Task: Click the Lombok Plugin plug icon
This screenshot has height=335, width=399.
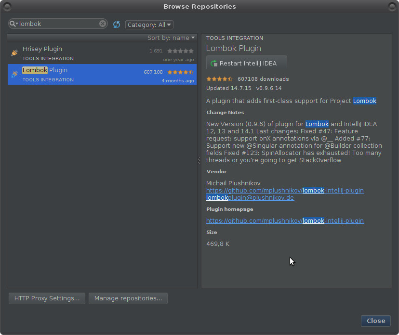Action: point(13,74)
